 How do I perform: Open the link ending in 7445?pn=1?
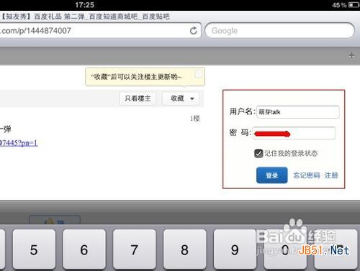(x=19, y=143)
